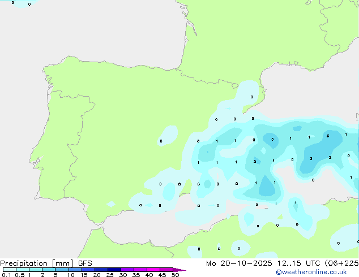The height and width of the screenshot is (277, 359).
Task: Click the '0.1' legend label
Action: [6, 275]
